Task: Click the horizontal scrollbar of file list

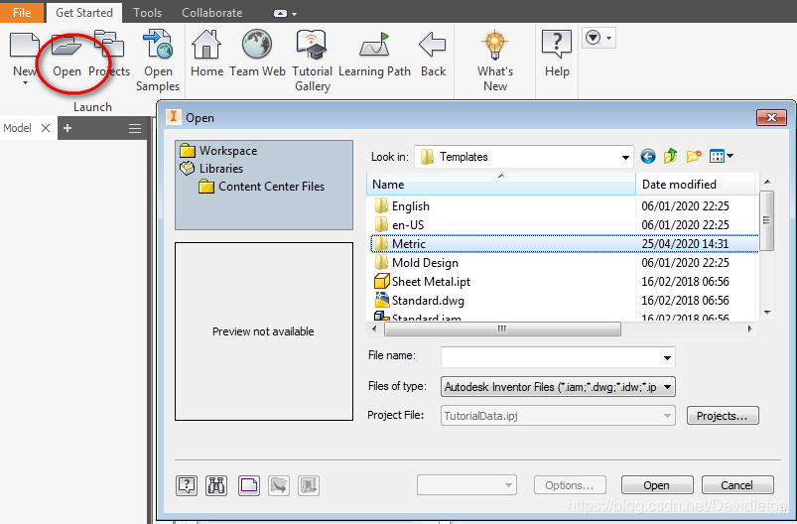Action: pos(502,328)
